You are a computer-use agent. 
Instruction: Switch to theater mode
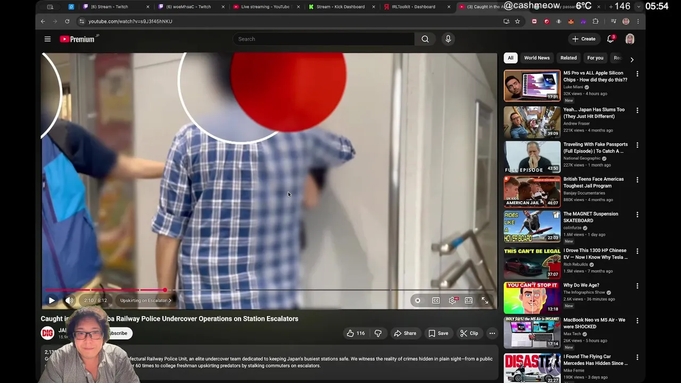coord(468,301)
